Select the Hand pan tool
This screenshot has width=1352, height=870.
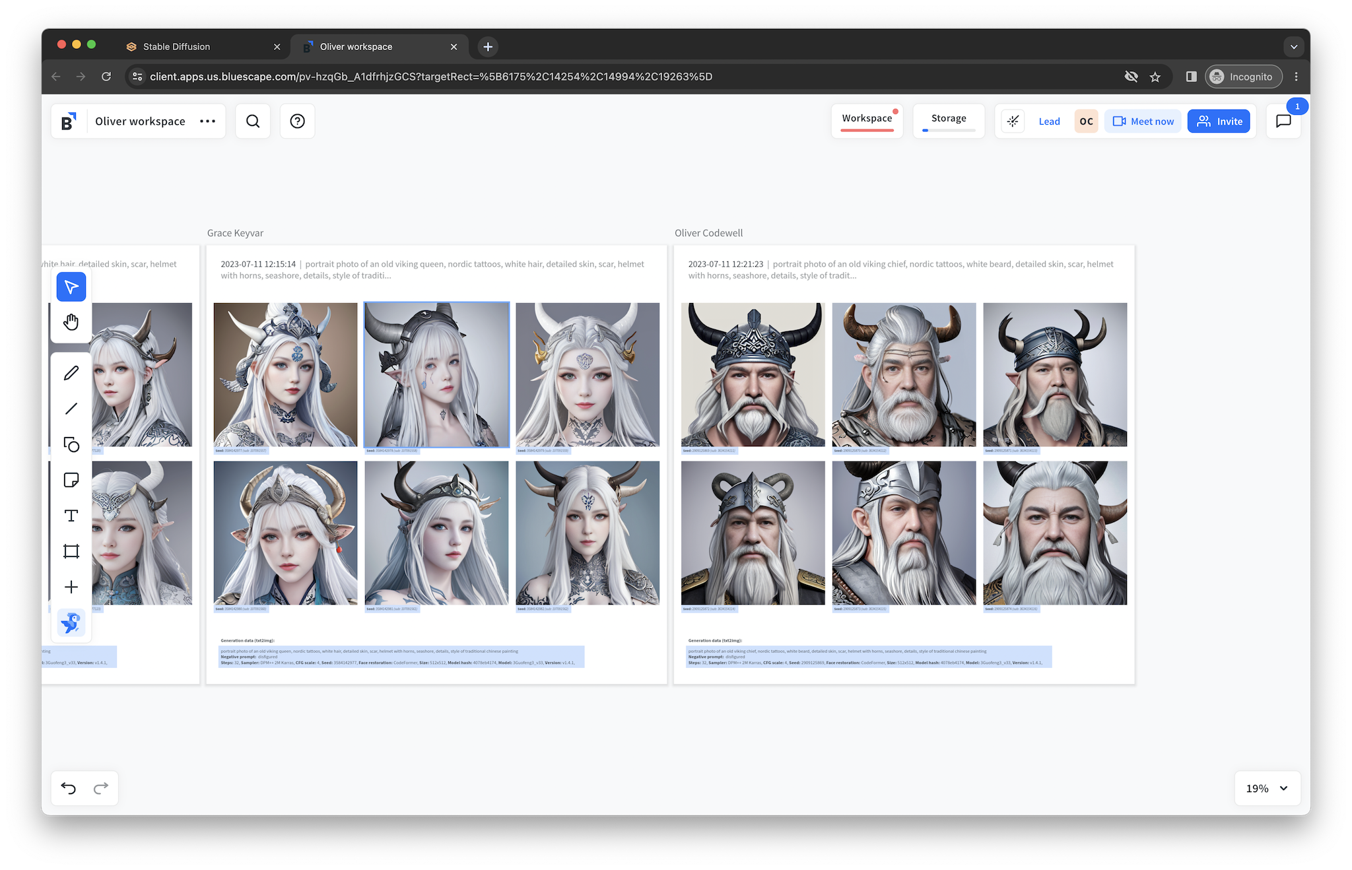click(71, 322)
